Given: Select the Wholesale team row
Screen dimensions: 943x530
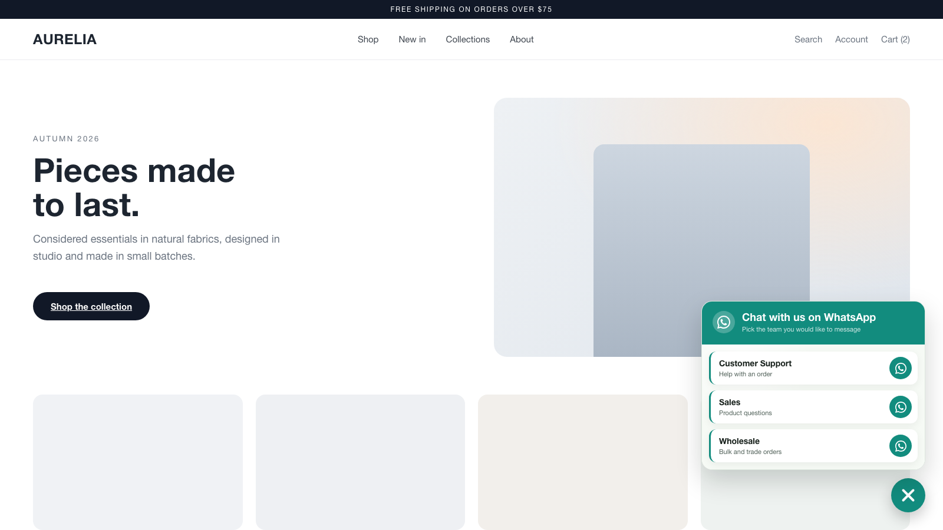Looking at the screenshot, I should [x=813, y=446].
